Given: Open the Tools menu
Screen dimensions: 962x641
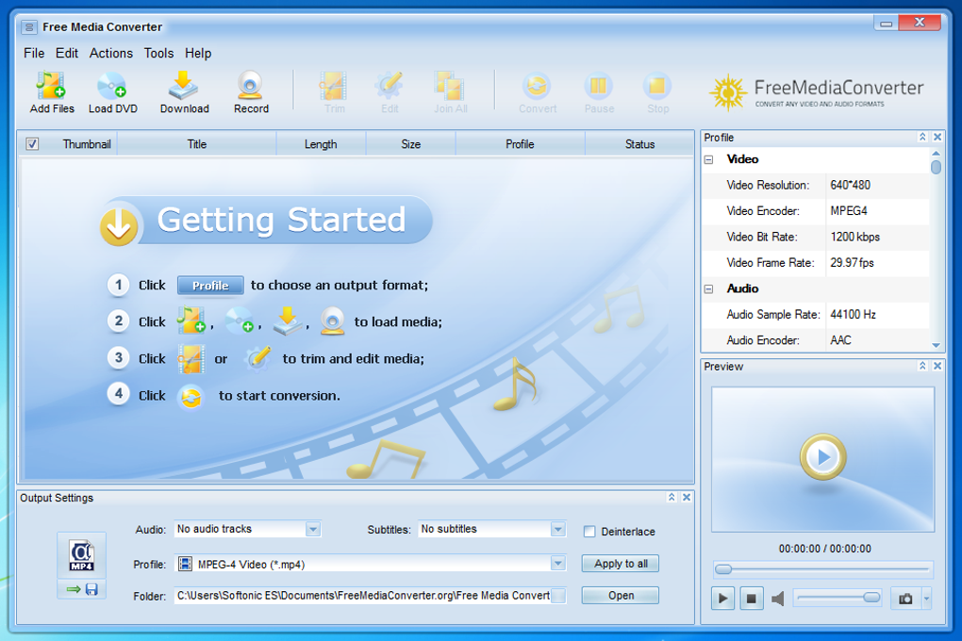Looking at the screenshot, I should click(x=158, y=54).
